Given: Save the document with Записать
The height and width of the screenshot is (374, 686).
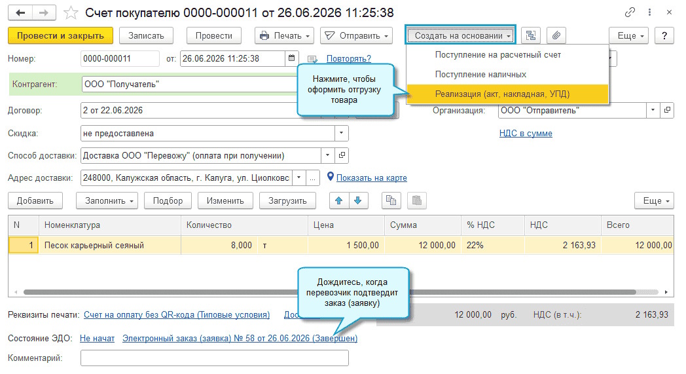Looking at the screenshot, I should [146, 35].
